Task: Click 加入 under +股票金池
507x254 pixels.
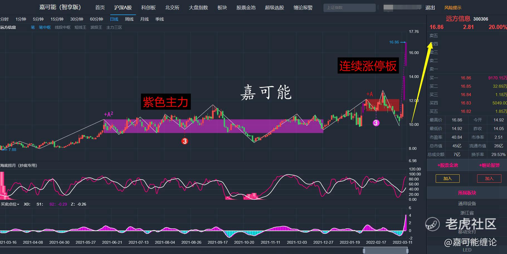Action: coord(448,179)
